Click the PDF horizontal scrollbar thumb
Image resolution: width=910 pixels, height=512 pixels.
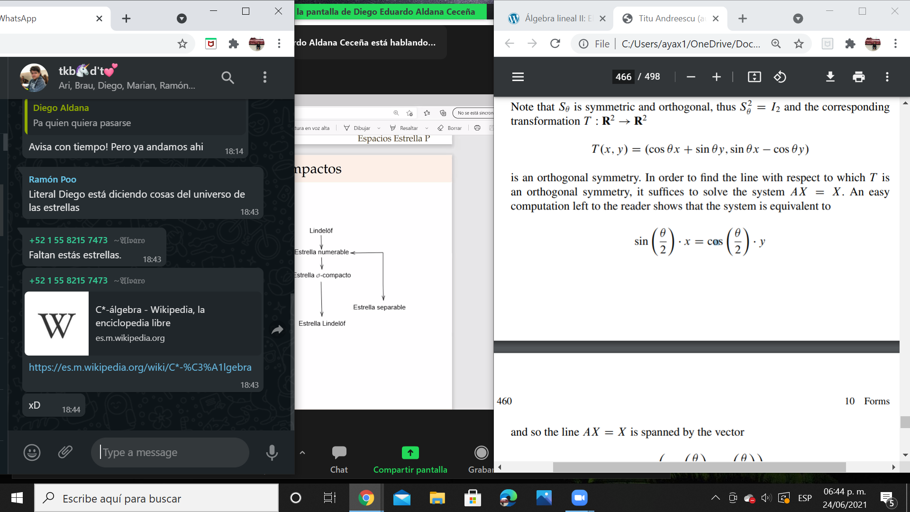click(x=699, y=467)
